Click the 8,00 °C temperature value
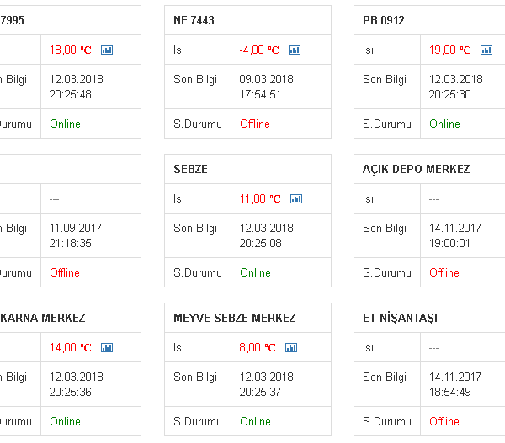Viewport: 505px width, 443px height. click(x=258, y=348)
